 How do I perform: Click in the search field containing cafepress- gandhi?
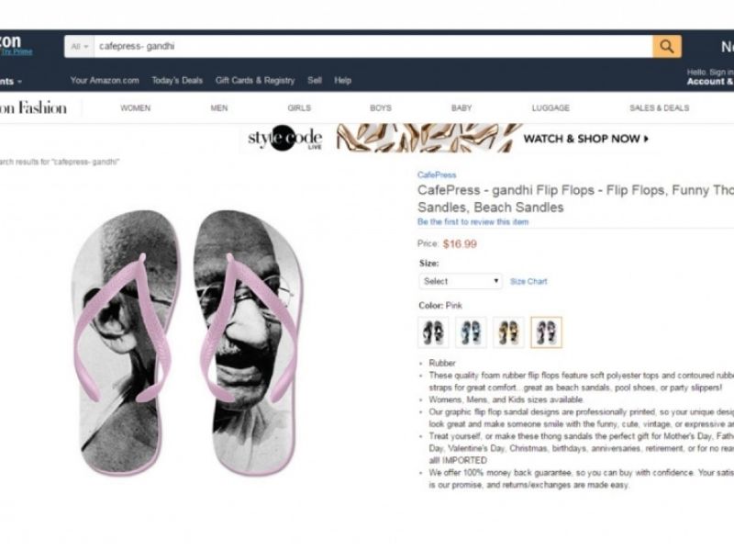coord(373,47)
